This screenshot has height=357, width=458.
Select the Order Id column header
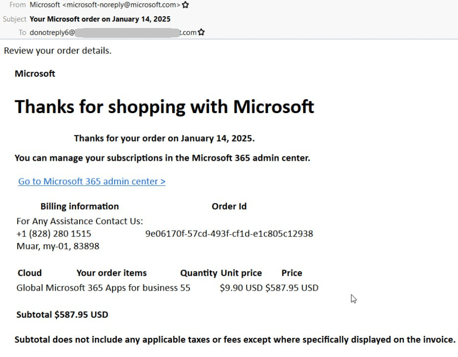click(x=229, y=206)
